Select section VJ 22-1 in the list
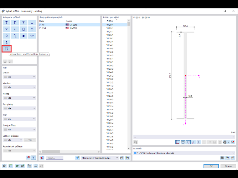The image size is (238, 178). (110, 28)
